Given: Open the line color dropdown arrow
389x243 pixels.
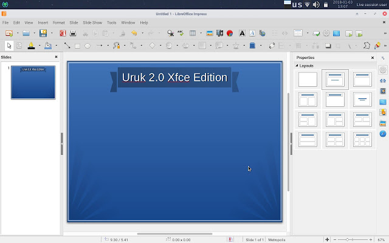Looking at the screenshot, I should point(39,46).
